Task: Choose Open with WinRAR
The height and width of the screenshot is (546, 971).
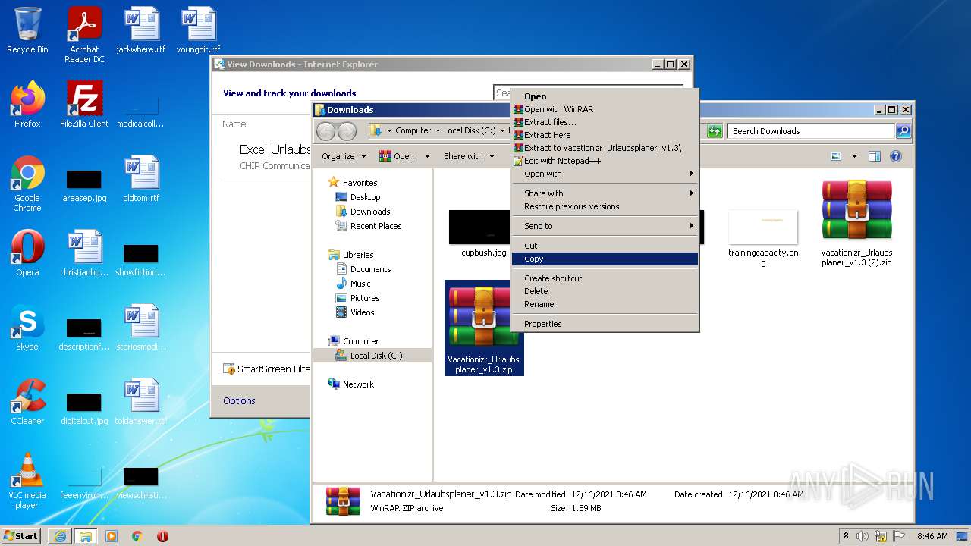Action: coord(605,109)
